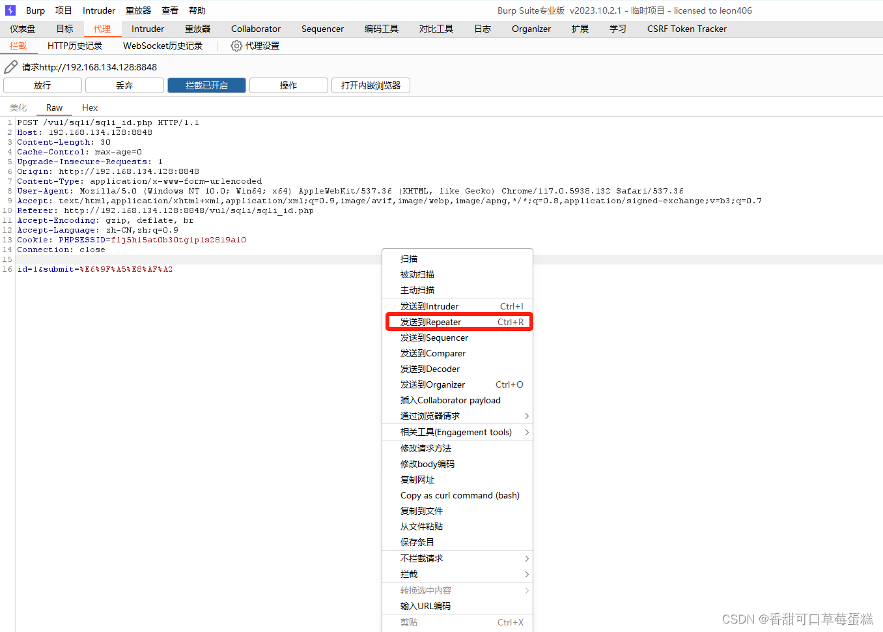
Task: Open the 对比工具 tab
Action: click(436, 29)
